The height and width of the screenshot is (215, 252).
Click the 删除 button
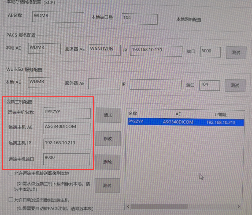click(108, 162)
